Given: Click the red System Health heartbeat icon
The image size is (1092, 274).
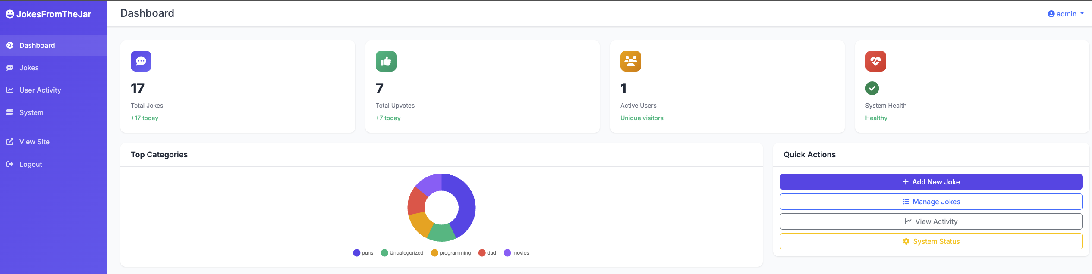Looking at the screenshot, I should (x=875, y=61).
